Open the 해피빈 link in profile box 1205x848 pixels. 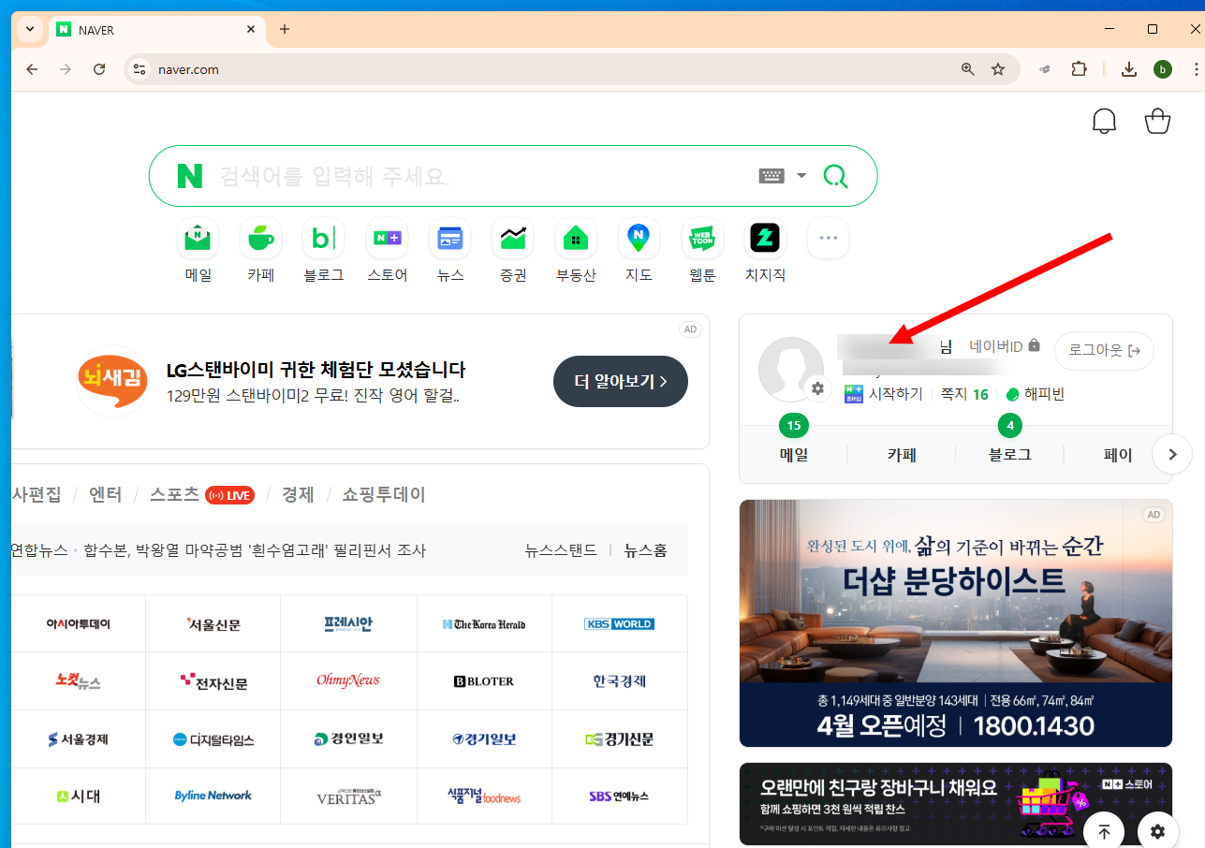pos(1035,394)
